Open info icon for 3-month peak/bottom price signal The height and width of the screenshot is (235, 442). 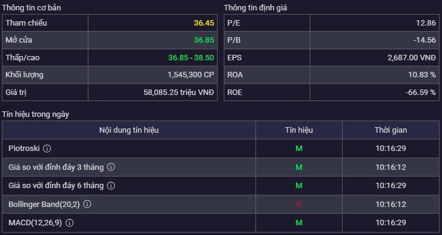(x=111, y=167)
